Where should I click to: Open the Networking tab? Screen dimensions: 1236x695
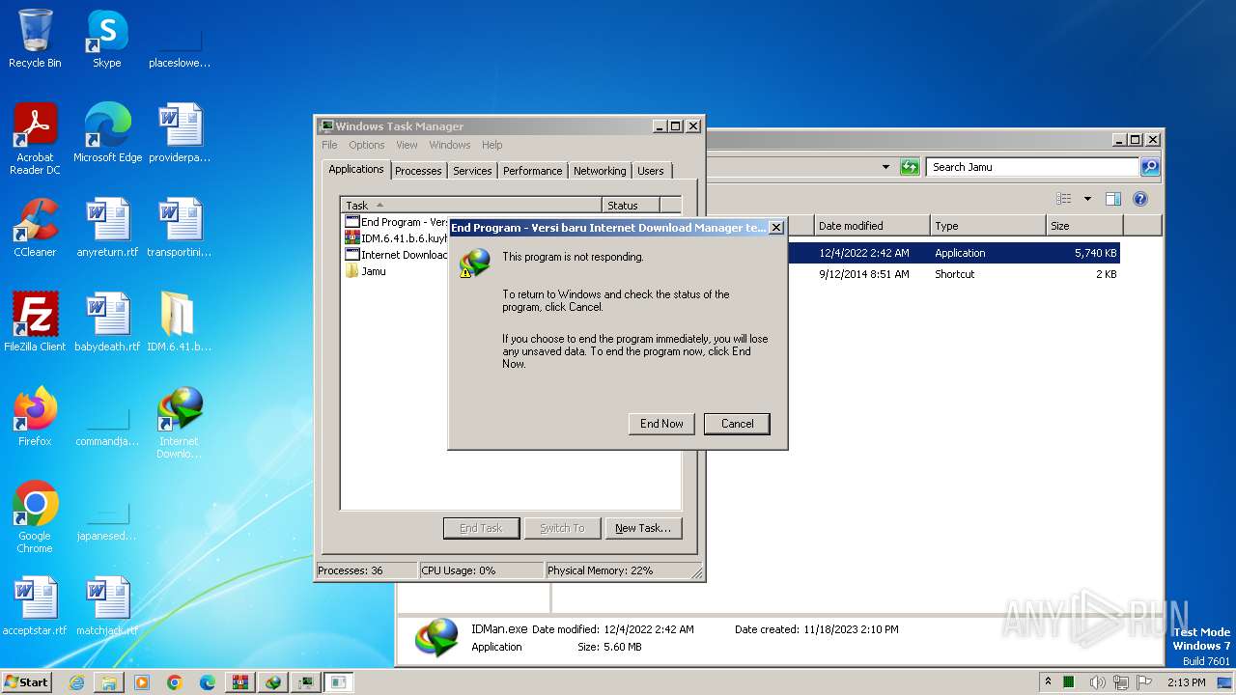pyautogui.click(x=600, y=171)
